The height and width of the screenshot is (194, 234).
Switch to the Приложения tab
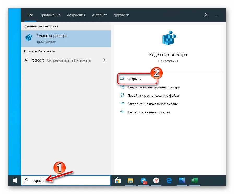coord(50,15)
